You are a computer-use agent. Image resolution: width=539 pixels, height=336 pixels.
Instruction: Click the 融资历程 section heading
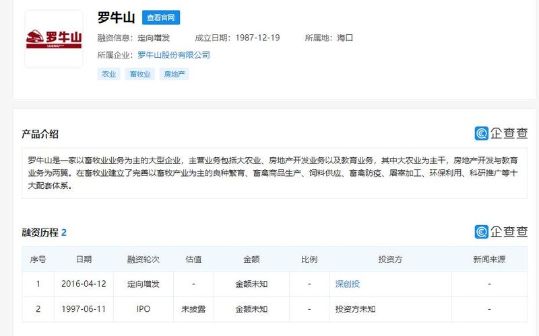click(44, 233)
